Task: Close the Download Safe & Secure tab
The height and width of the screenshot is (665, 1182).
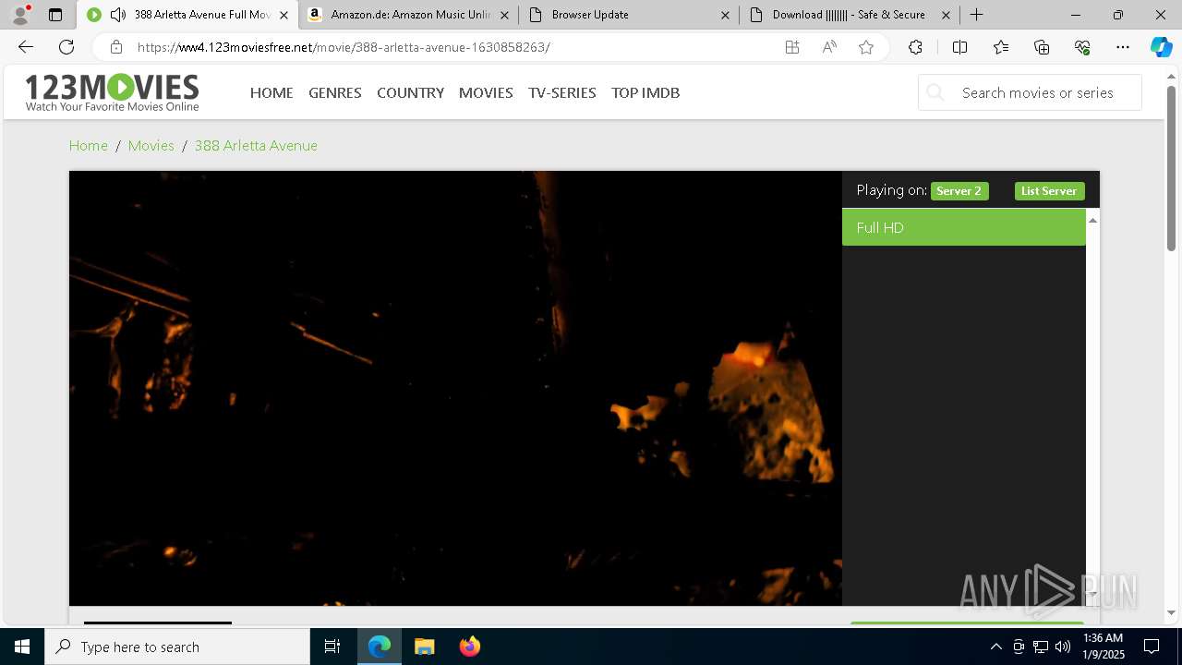Action: (946, 15)
